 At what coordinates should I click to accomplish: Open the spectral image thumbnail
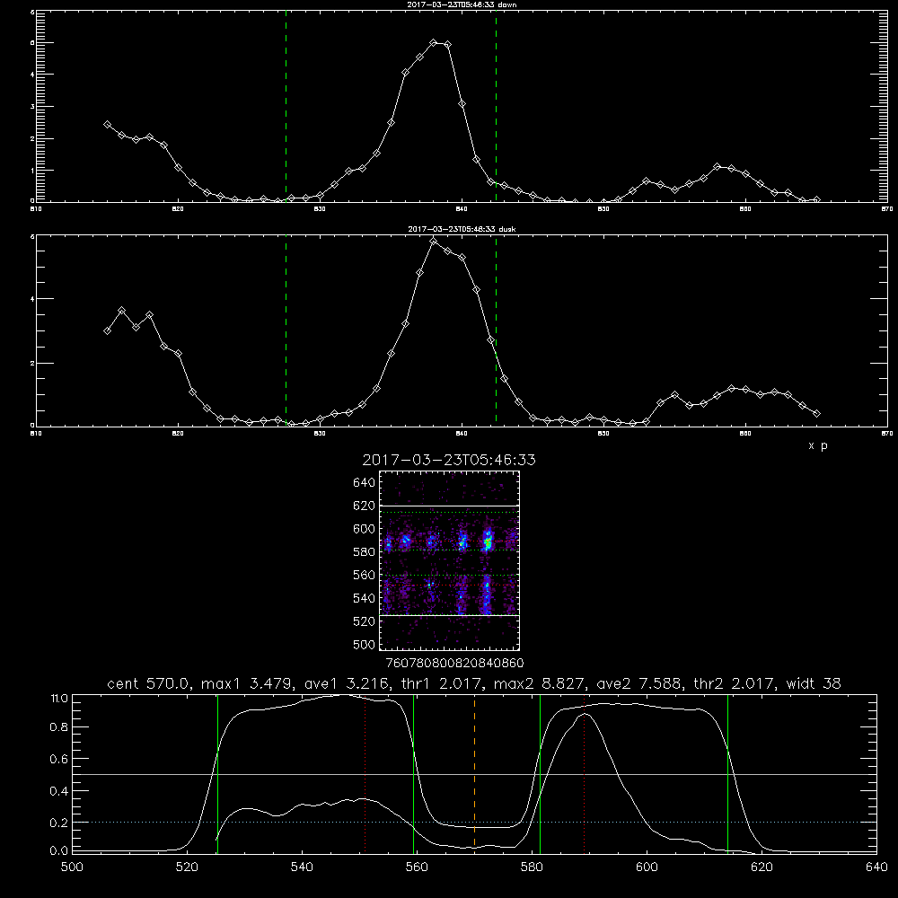click(450, 560)
